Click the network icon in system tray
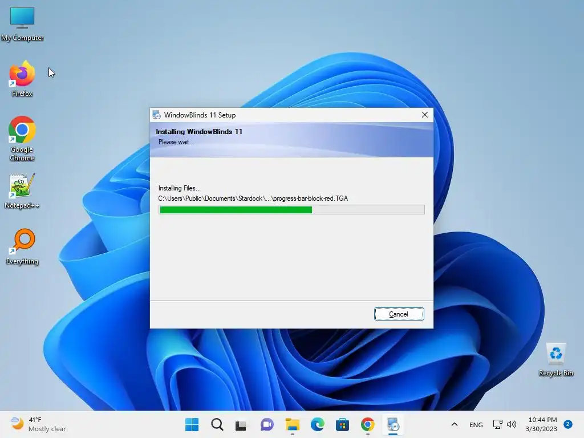The height and width of the screenshot is (438, 584). point(497,424)
